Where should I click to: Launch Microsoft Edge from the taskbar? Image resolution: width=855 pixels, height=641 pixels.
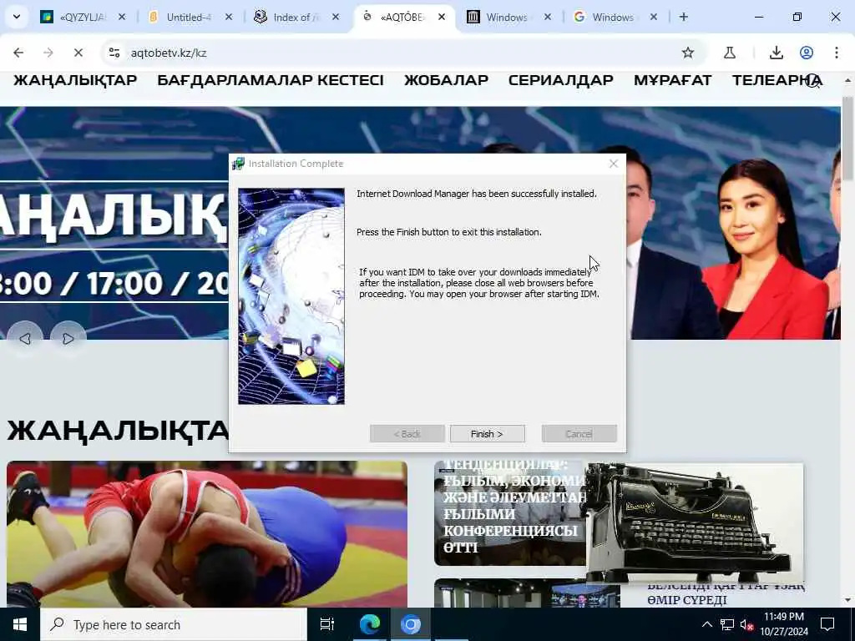[x=369, y=624]
